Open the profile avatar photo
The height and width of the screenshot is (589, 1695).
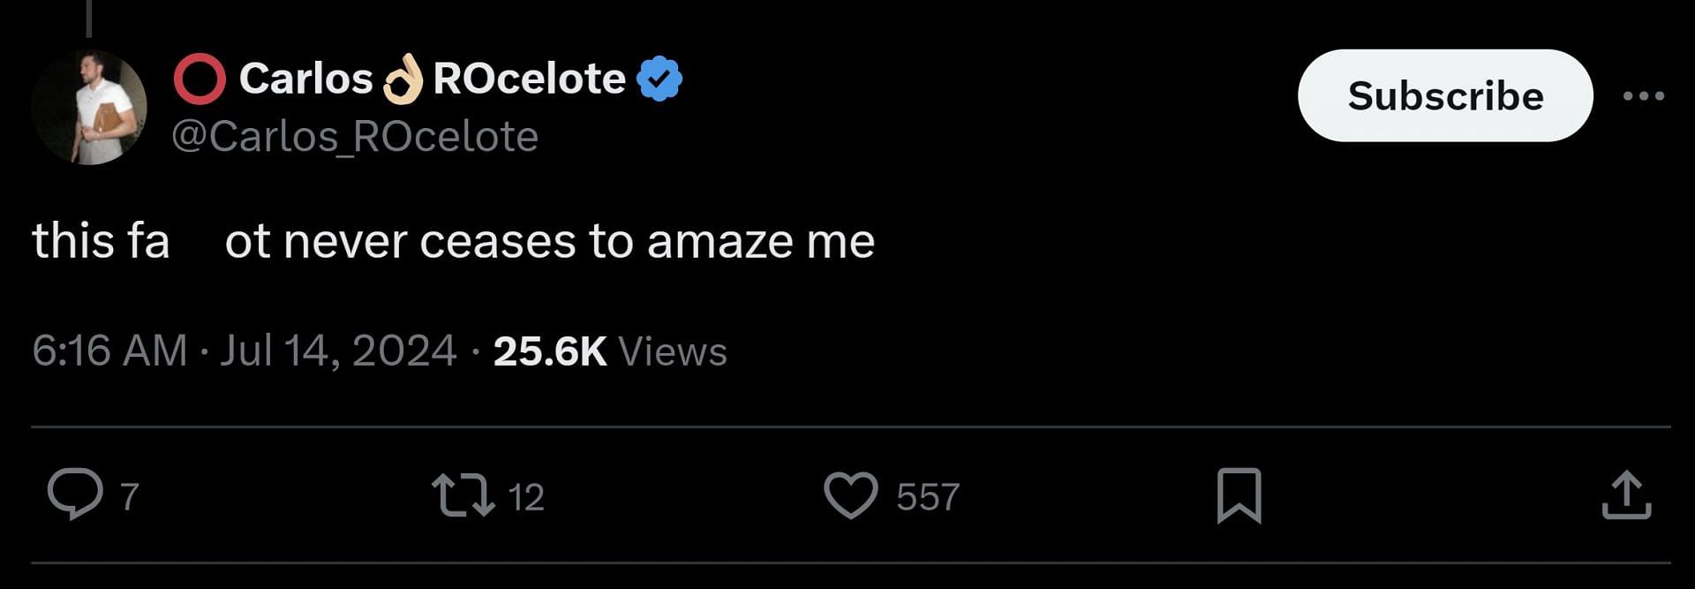click(x=88, y=108)
